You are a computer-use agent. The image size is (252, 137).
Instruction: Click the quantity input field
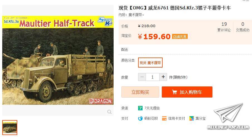tap(153, 77)
